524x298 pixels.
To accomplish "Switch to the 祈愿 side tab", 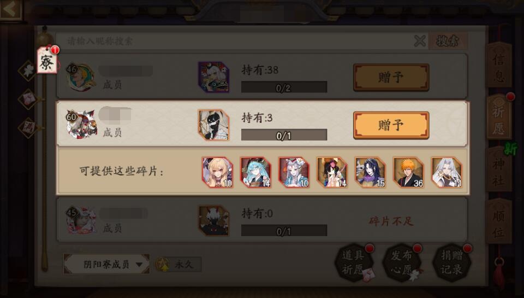I will tap(498, 116).
